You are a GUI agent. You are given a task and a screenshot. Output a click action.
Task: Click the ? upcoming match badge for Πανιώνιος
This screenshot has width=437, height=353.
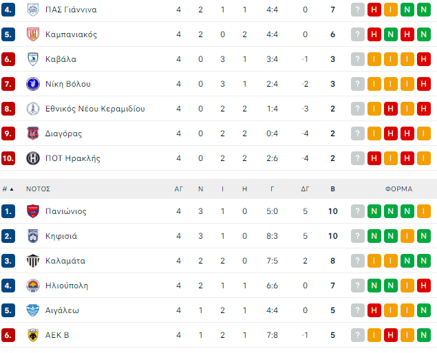coord(358,211)
